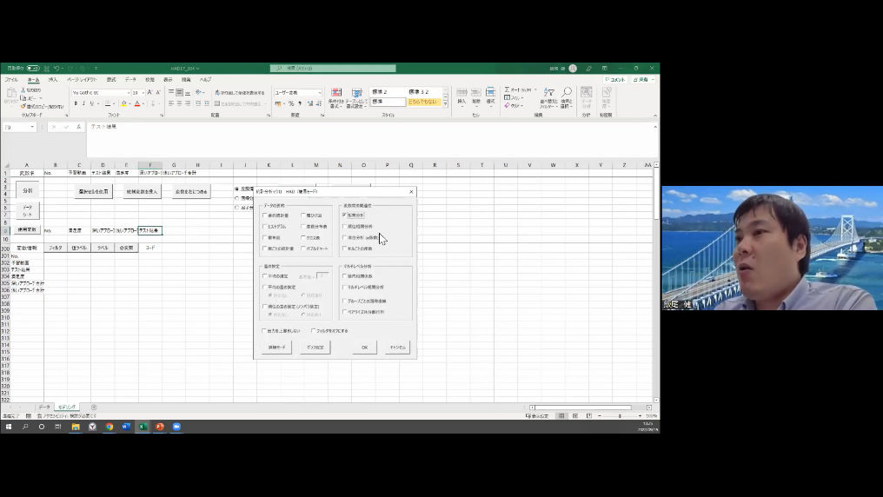Click the search box in the title bar

[329, 68]
